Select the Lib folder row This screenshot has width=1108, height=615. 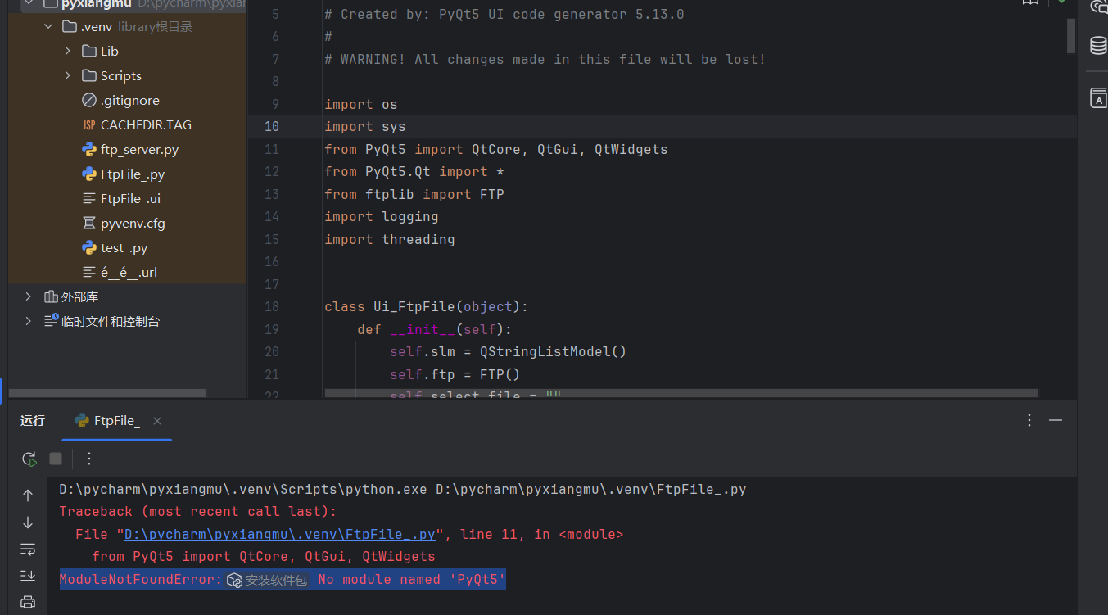click(127, 51)
